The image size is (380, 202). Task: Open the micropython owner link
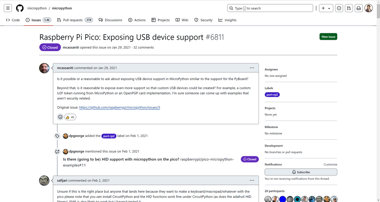pos(37,8)
